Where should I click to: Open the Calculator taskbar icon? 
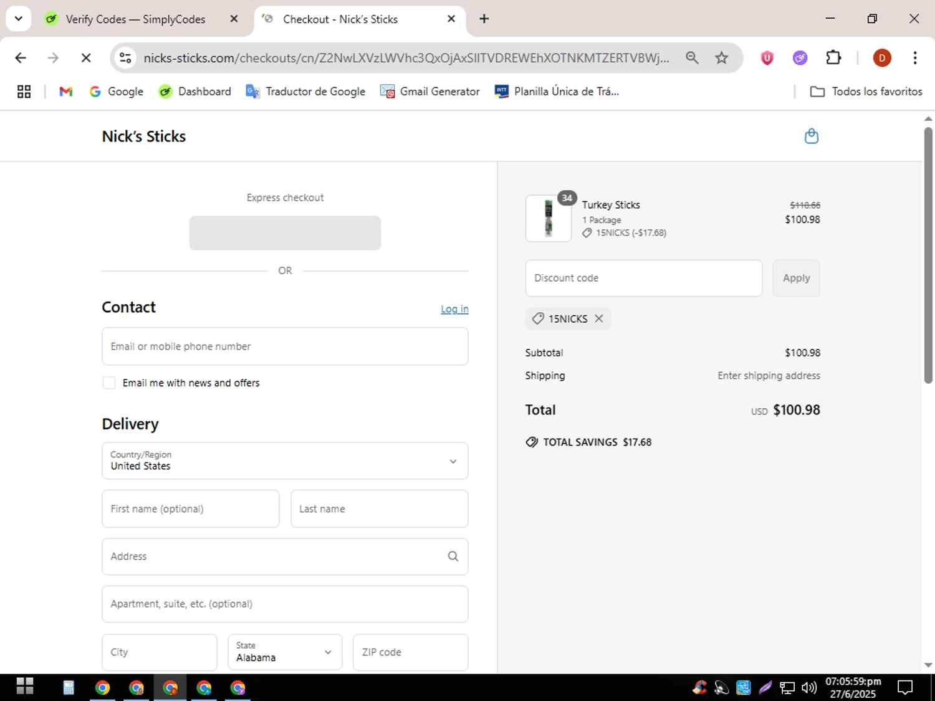pyautogui.click(x=69, y=687)
